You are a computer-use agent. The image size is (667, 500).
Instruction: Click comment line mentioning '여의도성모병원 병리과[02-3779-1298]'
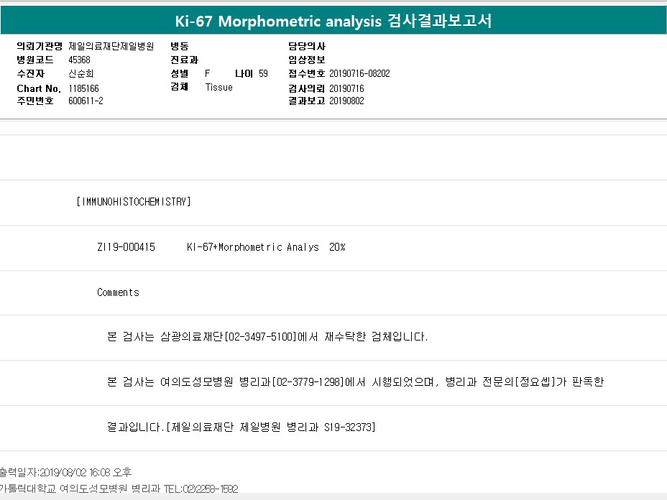[x=355, y=381]
